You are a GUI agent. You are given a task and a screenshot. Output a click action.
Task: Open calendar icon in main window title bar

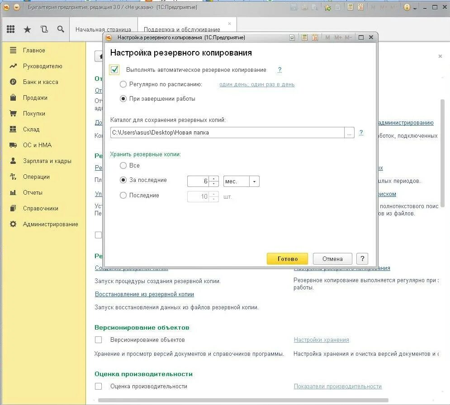tap(361, 7)
